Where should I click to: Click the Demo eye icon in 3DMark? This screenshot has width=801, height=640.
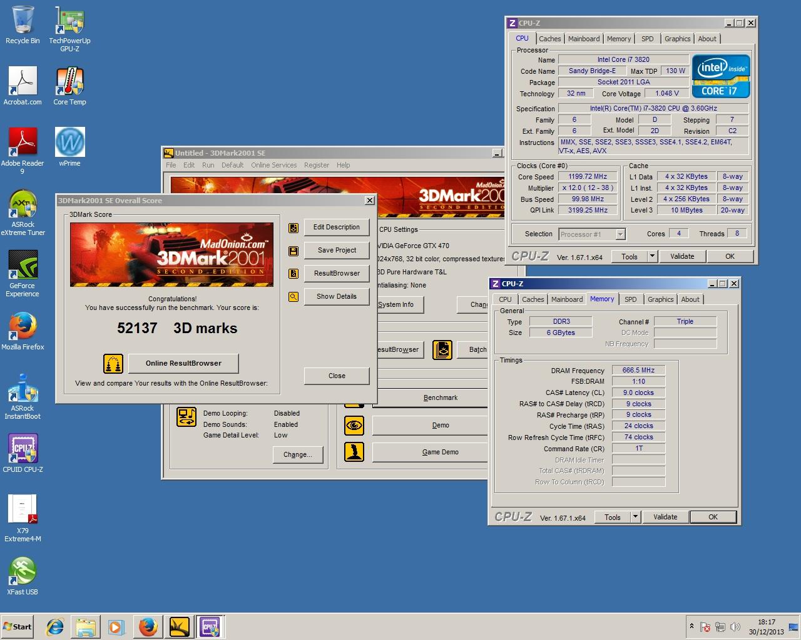click(354, 425)
